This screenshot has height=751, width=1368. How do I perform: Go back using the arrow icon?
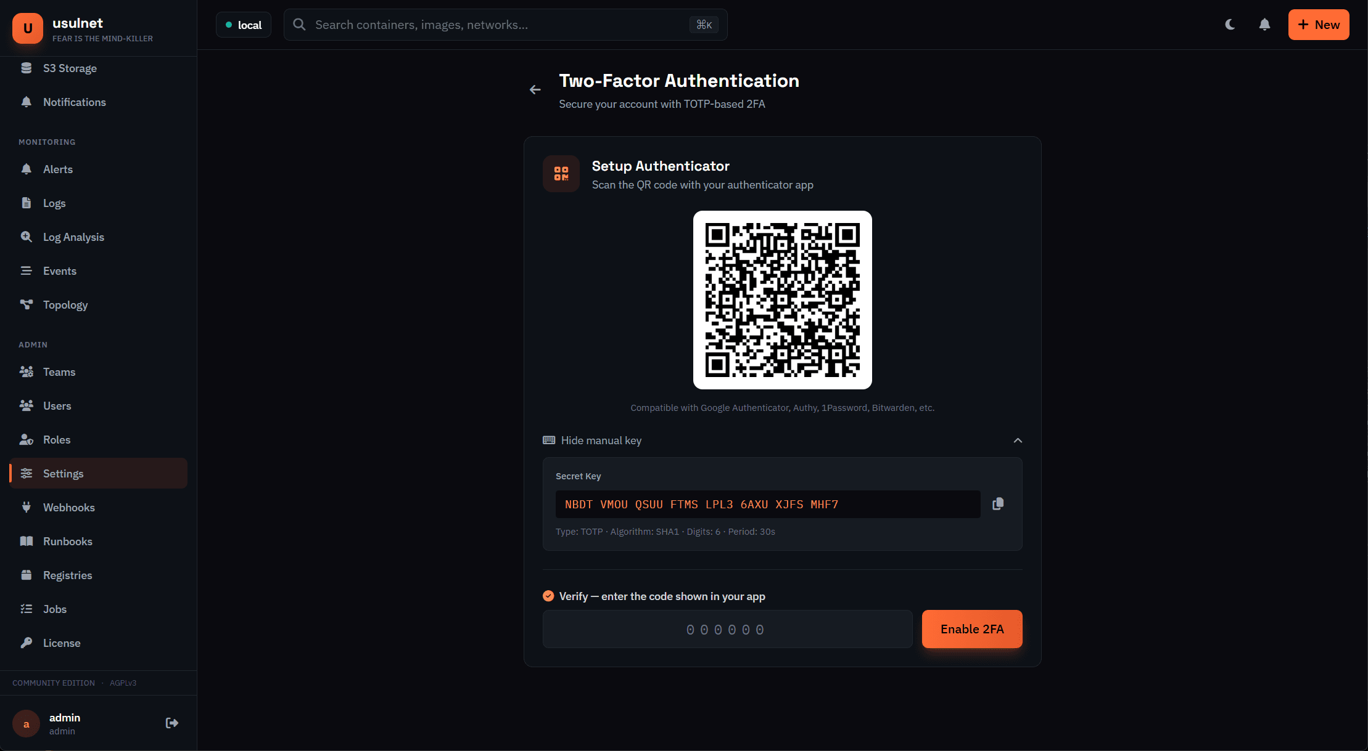coord(535,90)
